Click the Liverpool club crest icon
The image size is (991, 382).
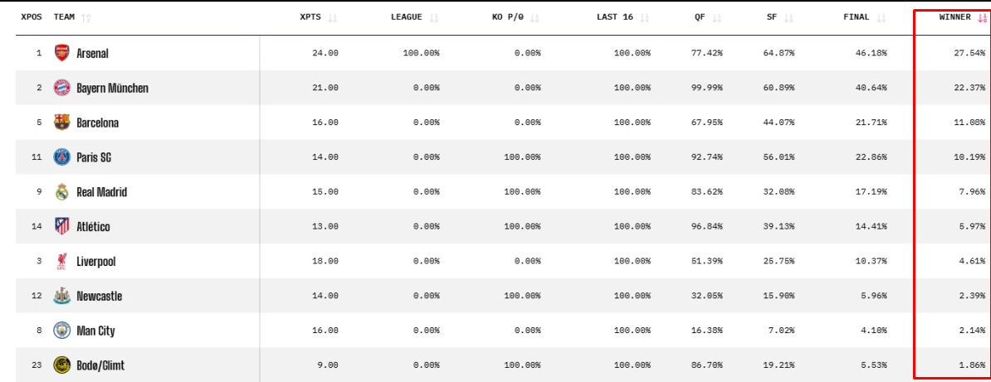point(61,262)
